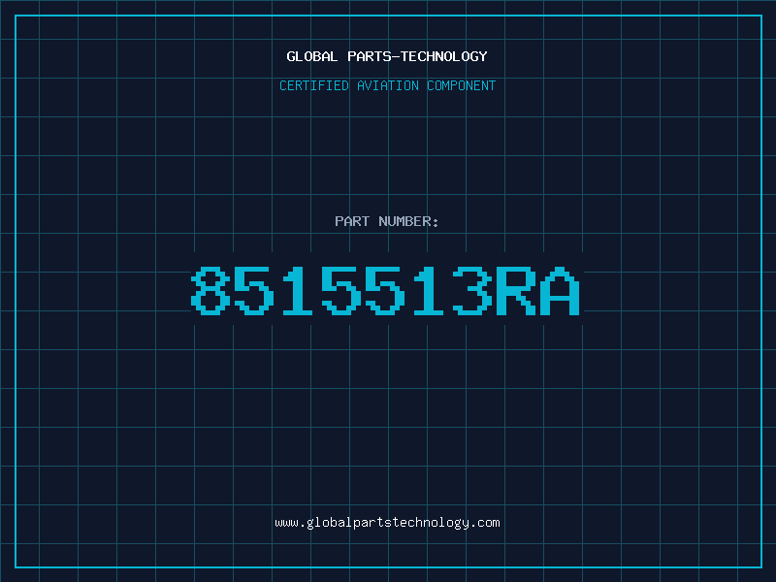Click the word TECHNOLOGY in the header
Viewport: 776px width, 582px height.
[444, 56]
